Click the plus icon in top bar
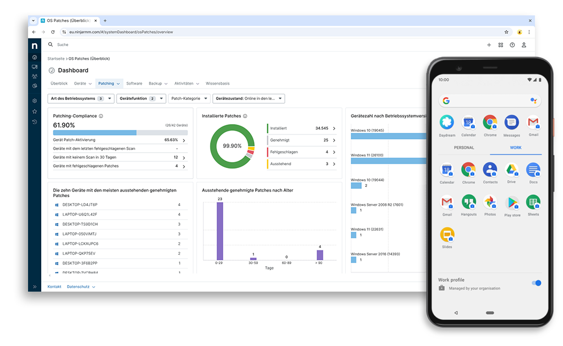Screen dimensions: 563x346 (x=489, y=45)
